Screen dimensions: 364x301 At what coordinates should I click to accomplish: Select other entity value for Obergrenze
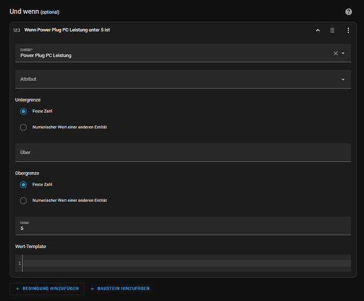coord(23,200)
